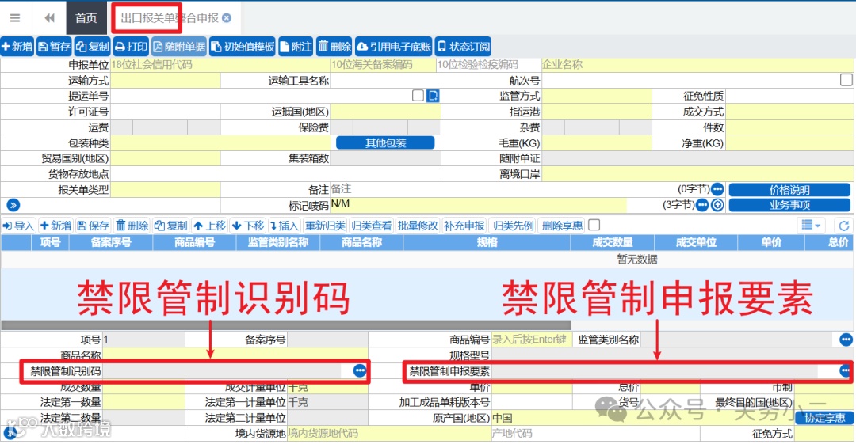Viewport: 856px width, 444px height.
Task: Click the 价格说明 button
Action: click(x=789, y=190)
